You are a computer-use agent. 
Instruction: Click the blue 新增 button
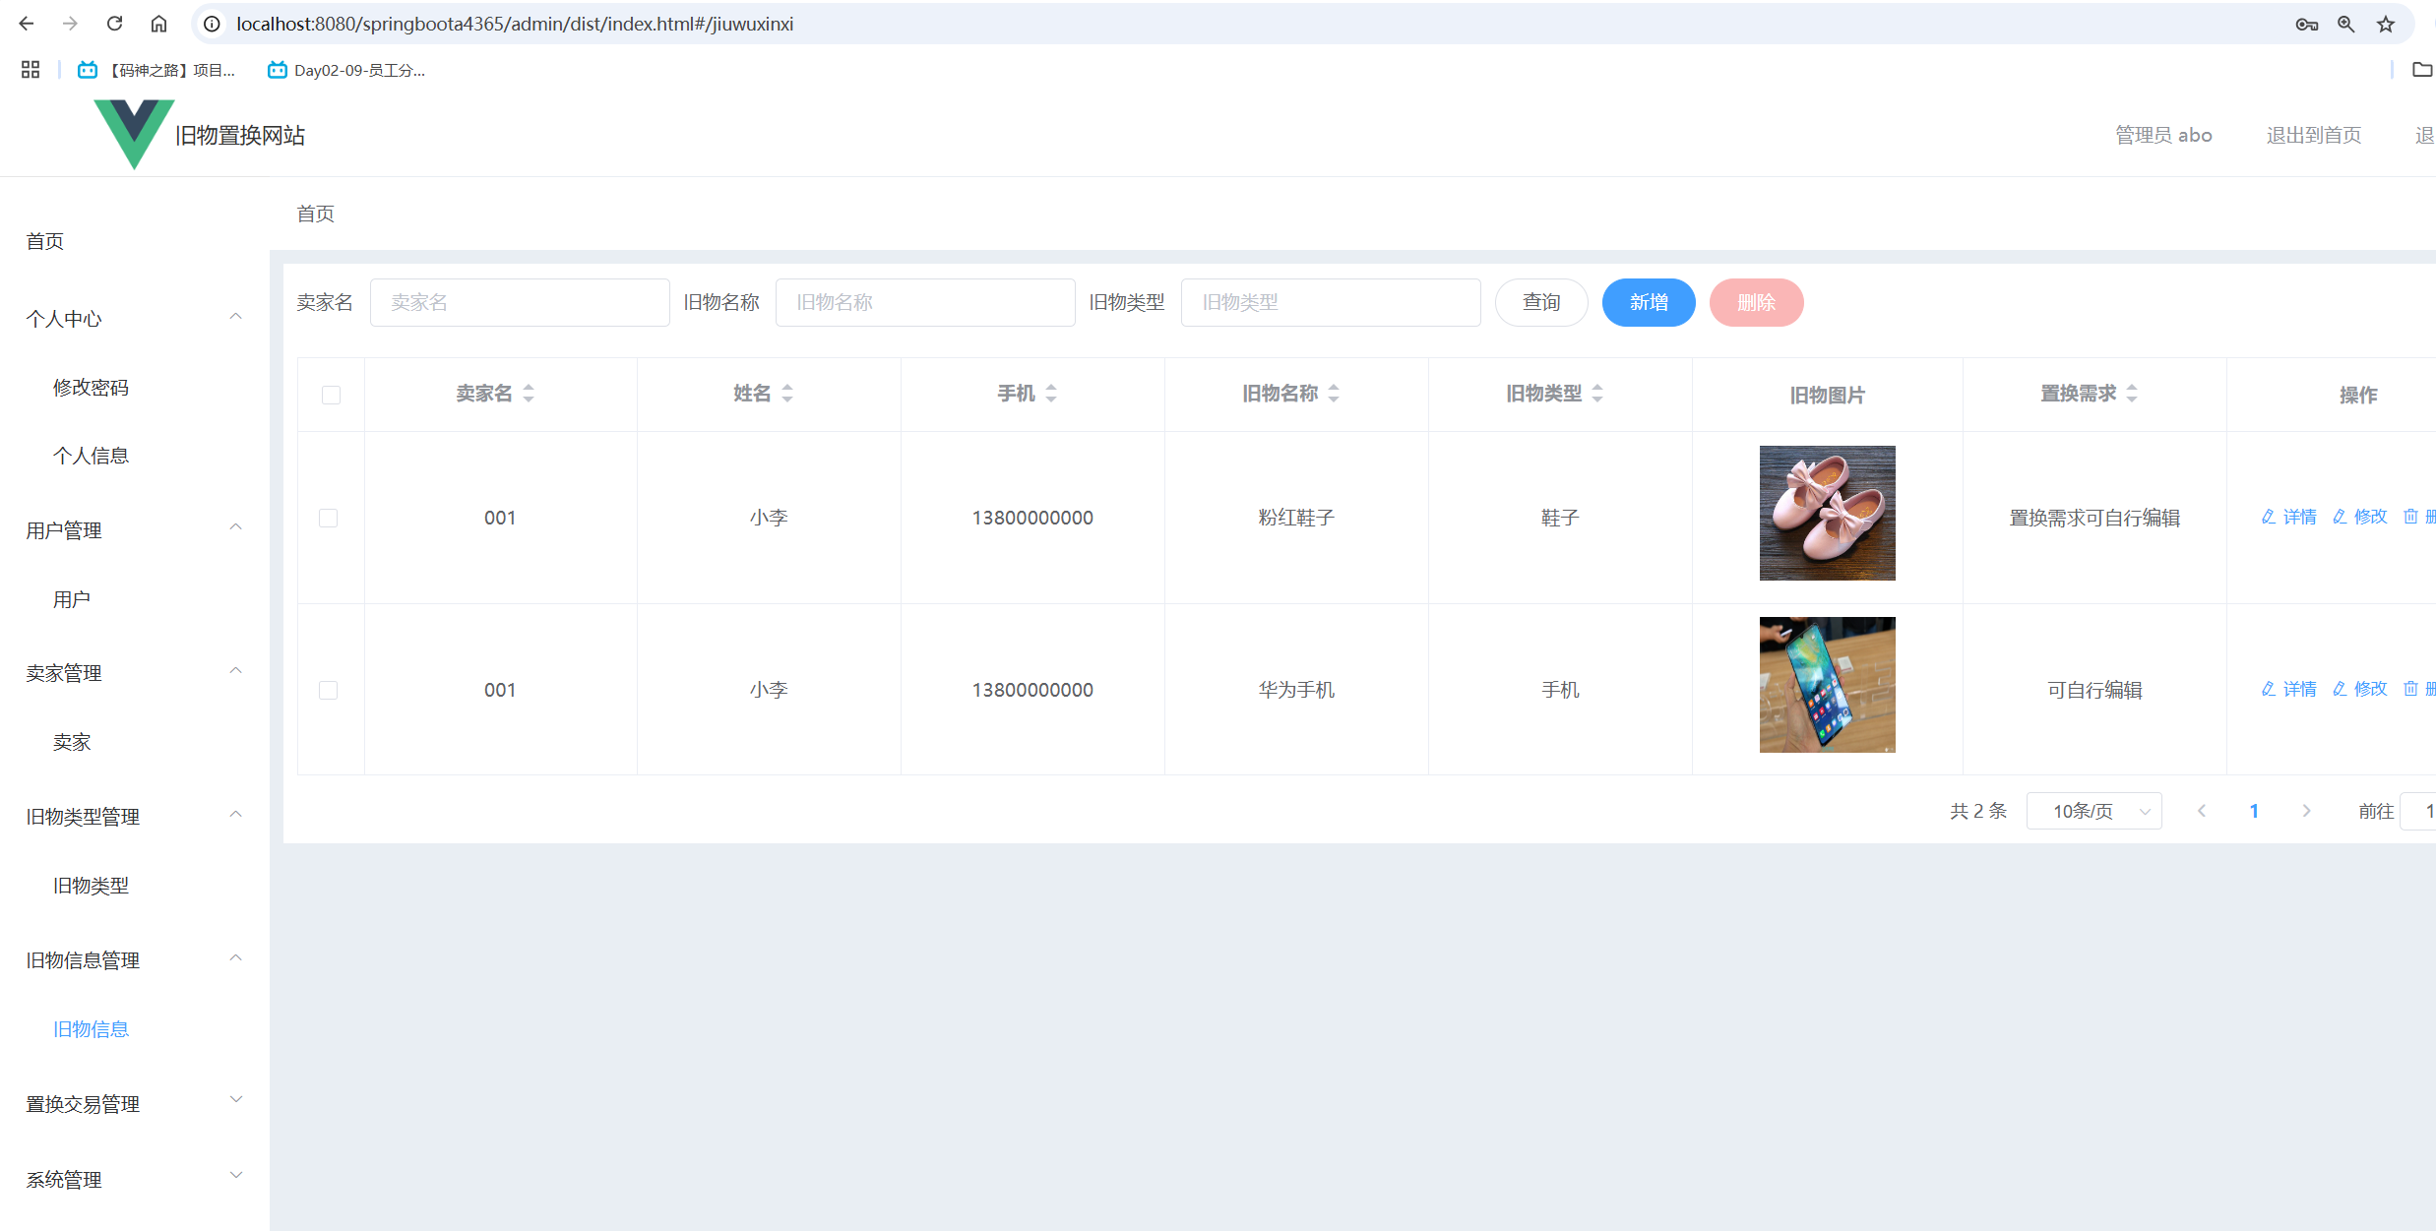tap(1648, 302)
